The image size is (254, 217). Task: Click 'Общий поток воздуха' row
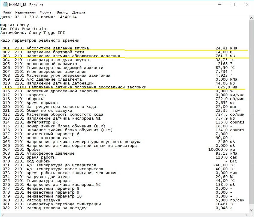pos(121,111)
